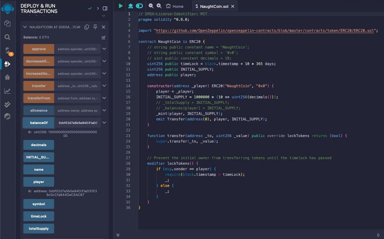Call the timeLock getter button
This screenshot has width=384, height=239.
pos(39,216)
